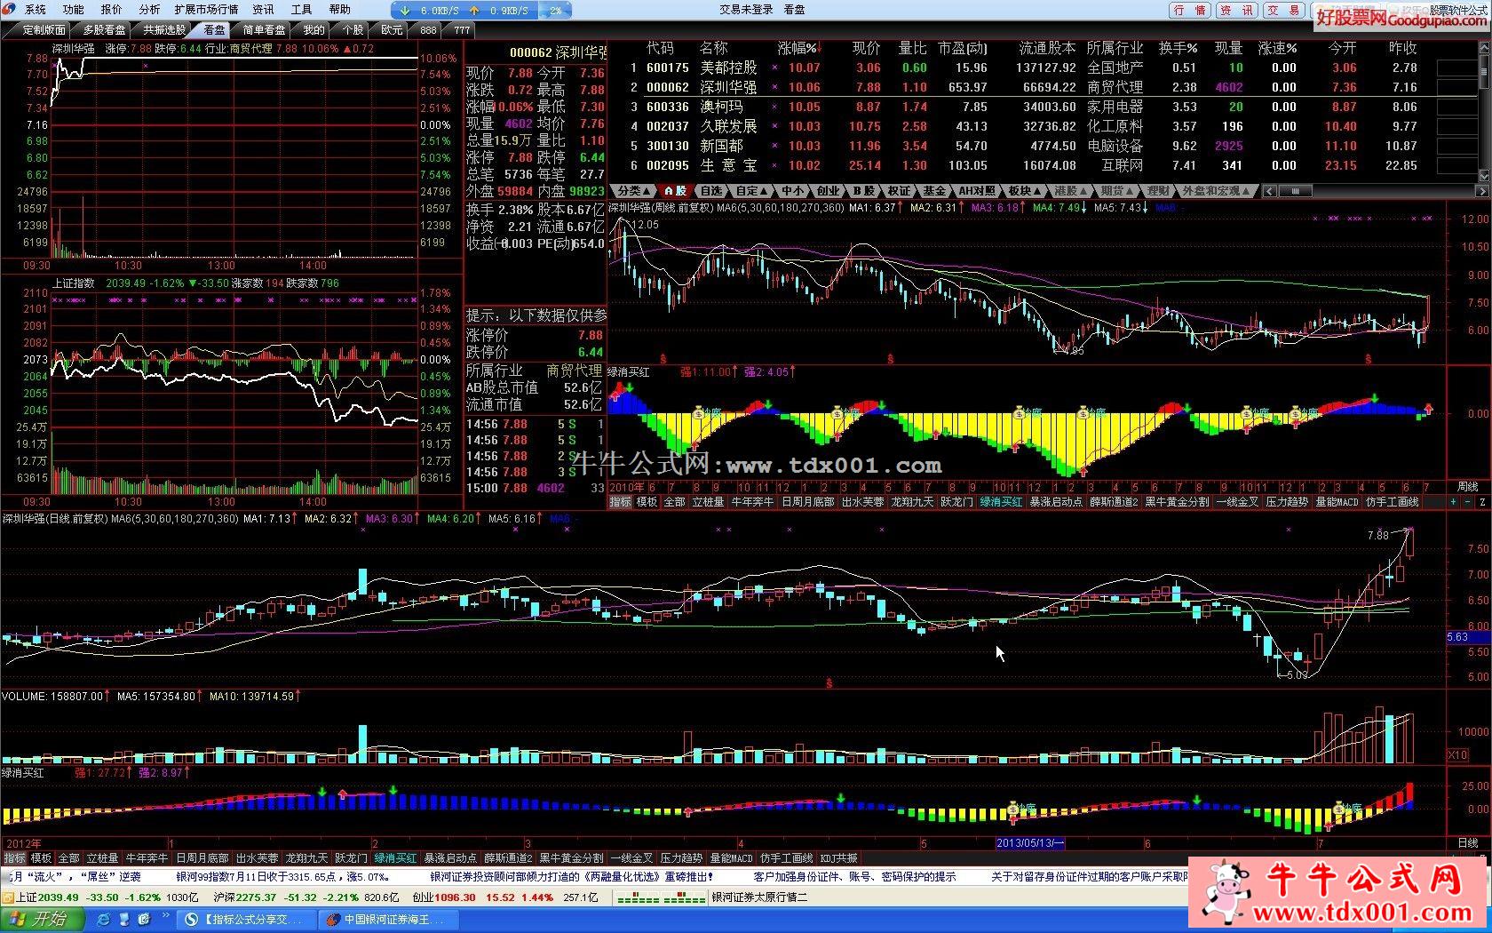Click the 资讯 button at top right
The image size is (1492, 933).
(1236, 10)
